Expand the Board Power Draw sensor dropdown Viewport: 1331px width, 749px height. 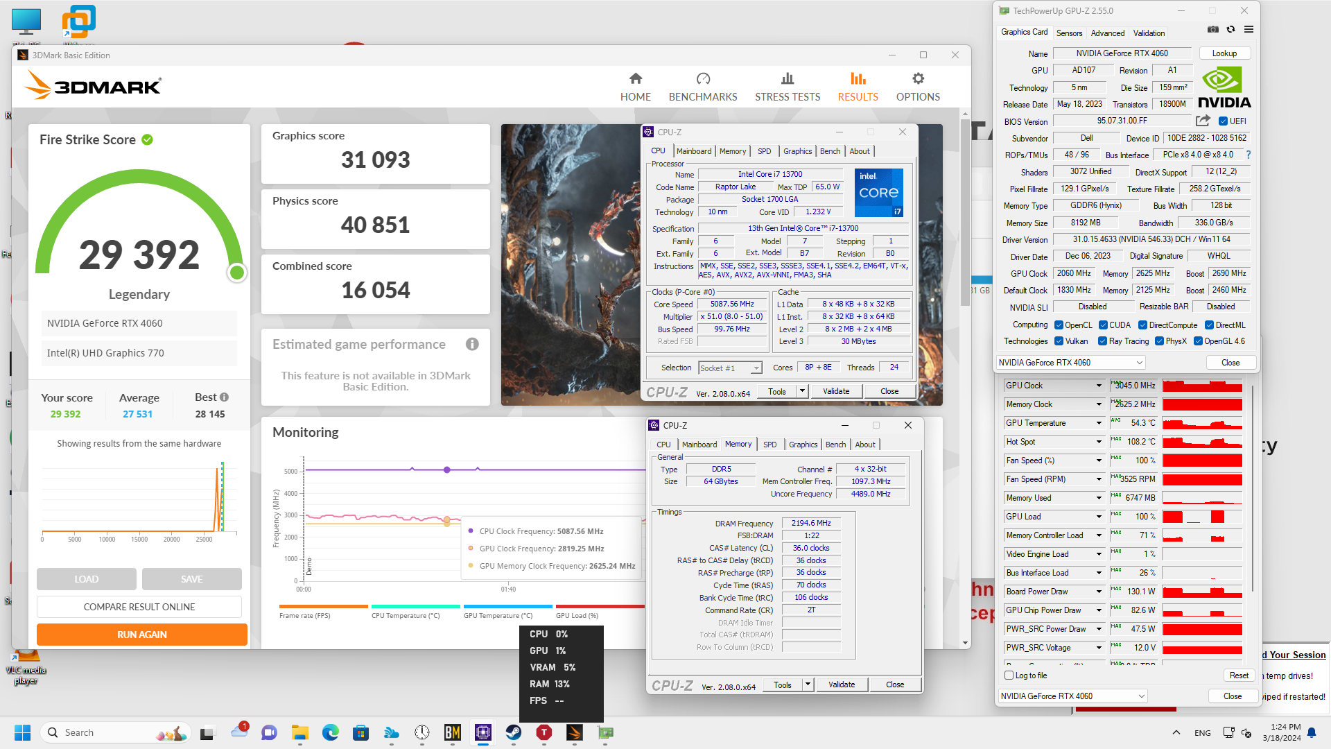(x=1099, y=592)
